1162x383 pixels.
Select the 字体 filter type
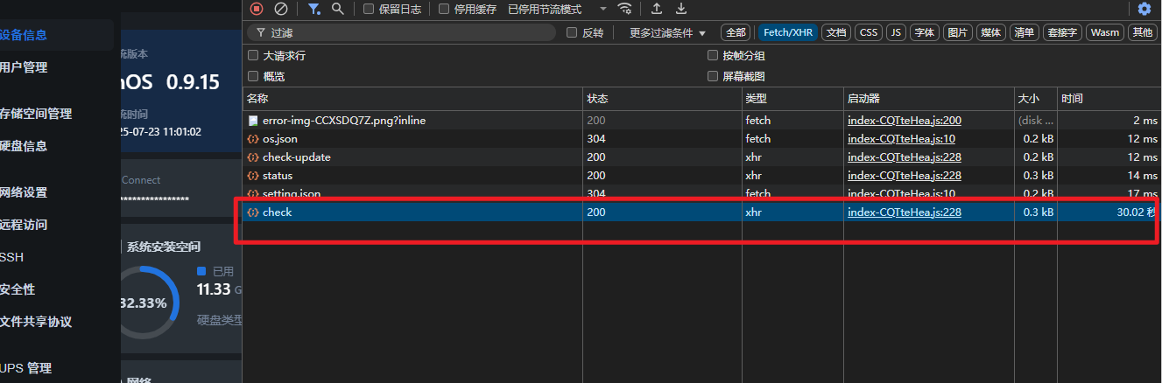point(924,32)
